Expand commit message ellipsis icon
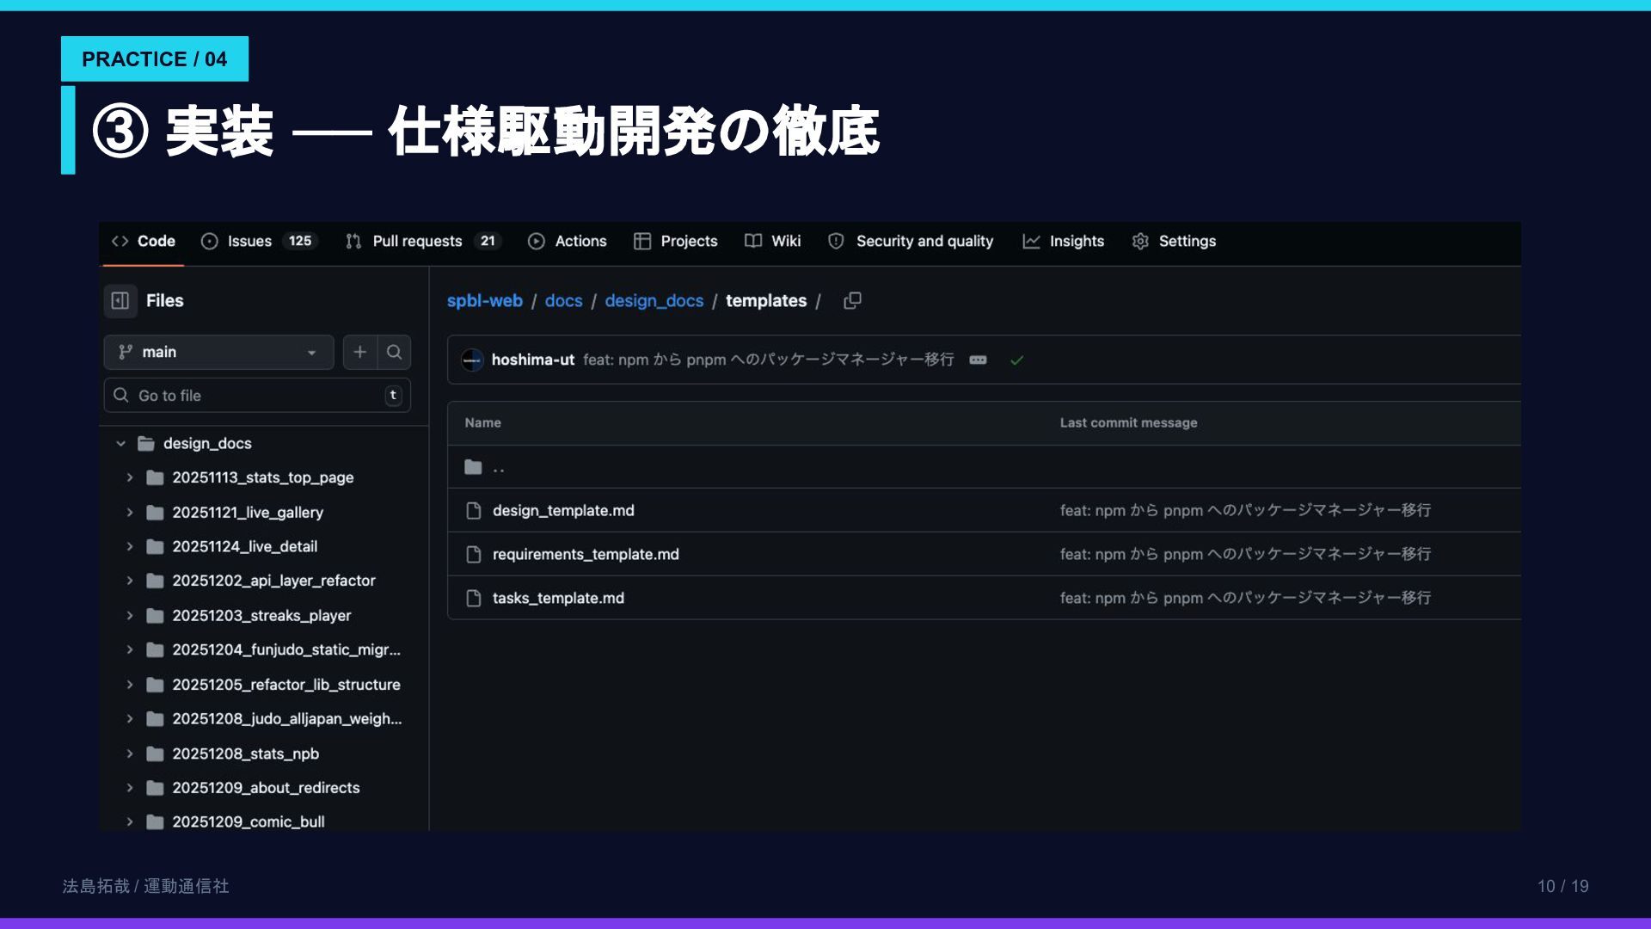The image size is (1651, 929). (x=978, y=360)
